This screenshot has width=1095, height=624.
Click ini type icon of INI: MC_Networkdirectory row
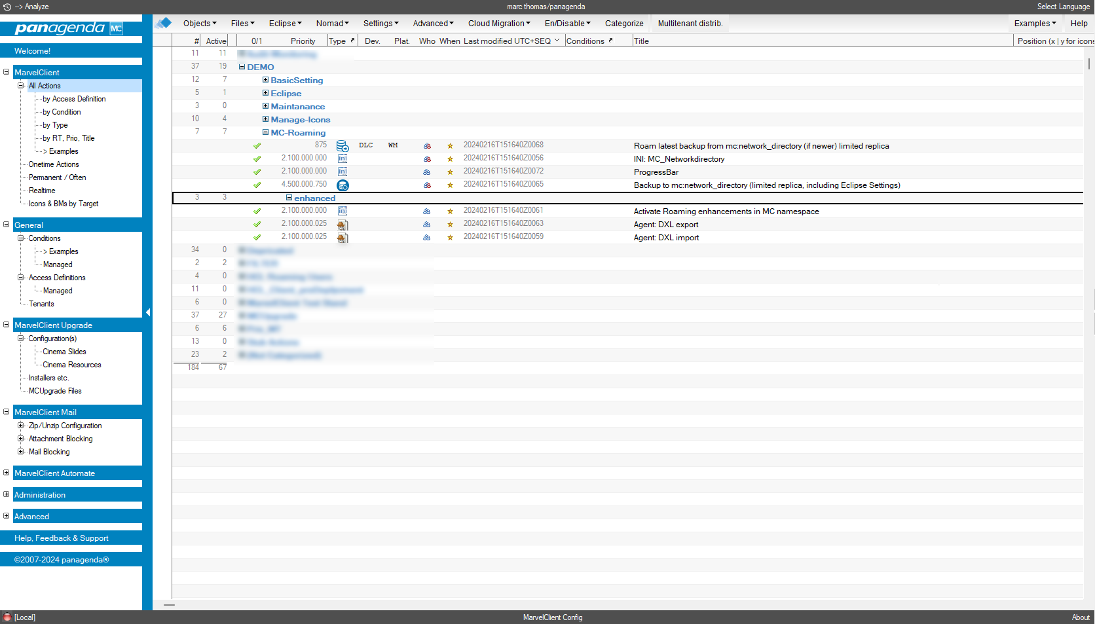[343, 158]
